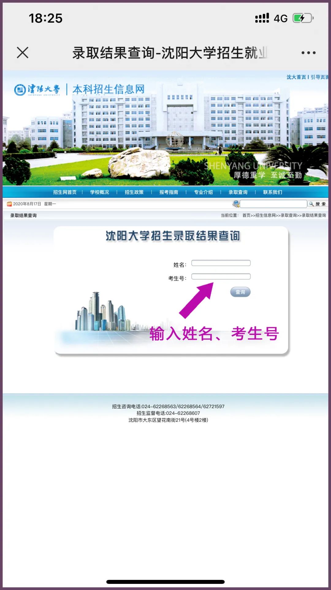Image resolution: width=331 pixels, height=590 pixels.
Task: Click the 2020年8月17日 date text
Action: (x=27, y=204)
